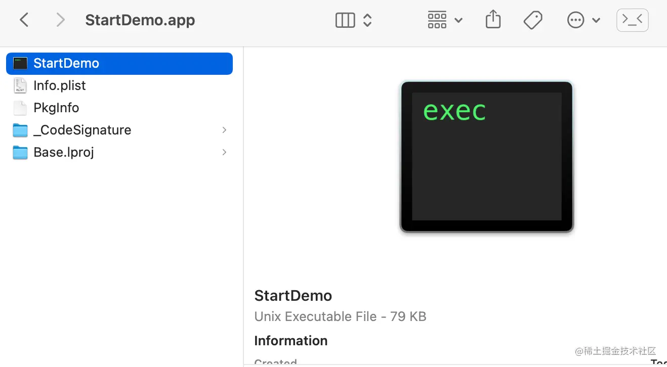
Task: Click the column view icon
Action: click(x=345, y=20)
